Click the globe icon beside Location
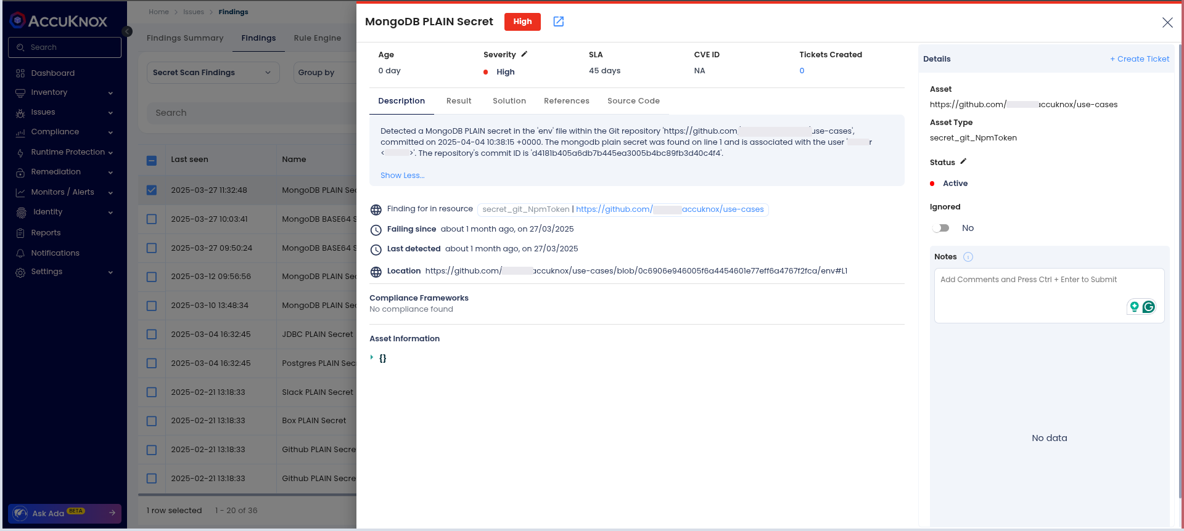1184x531 pixels. [376, 272]
